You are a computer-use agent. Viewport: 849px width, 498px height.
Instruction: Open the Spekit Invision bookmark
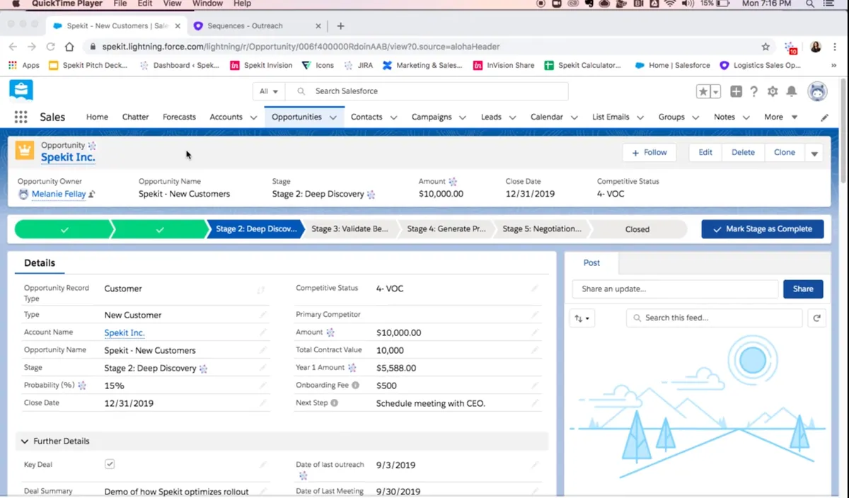pos(262,65)
